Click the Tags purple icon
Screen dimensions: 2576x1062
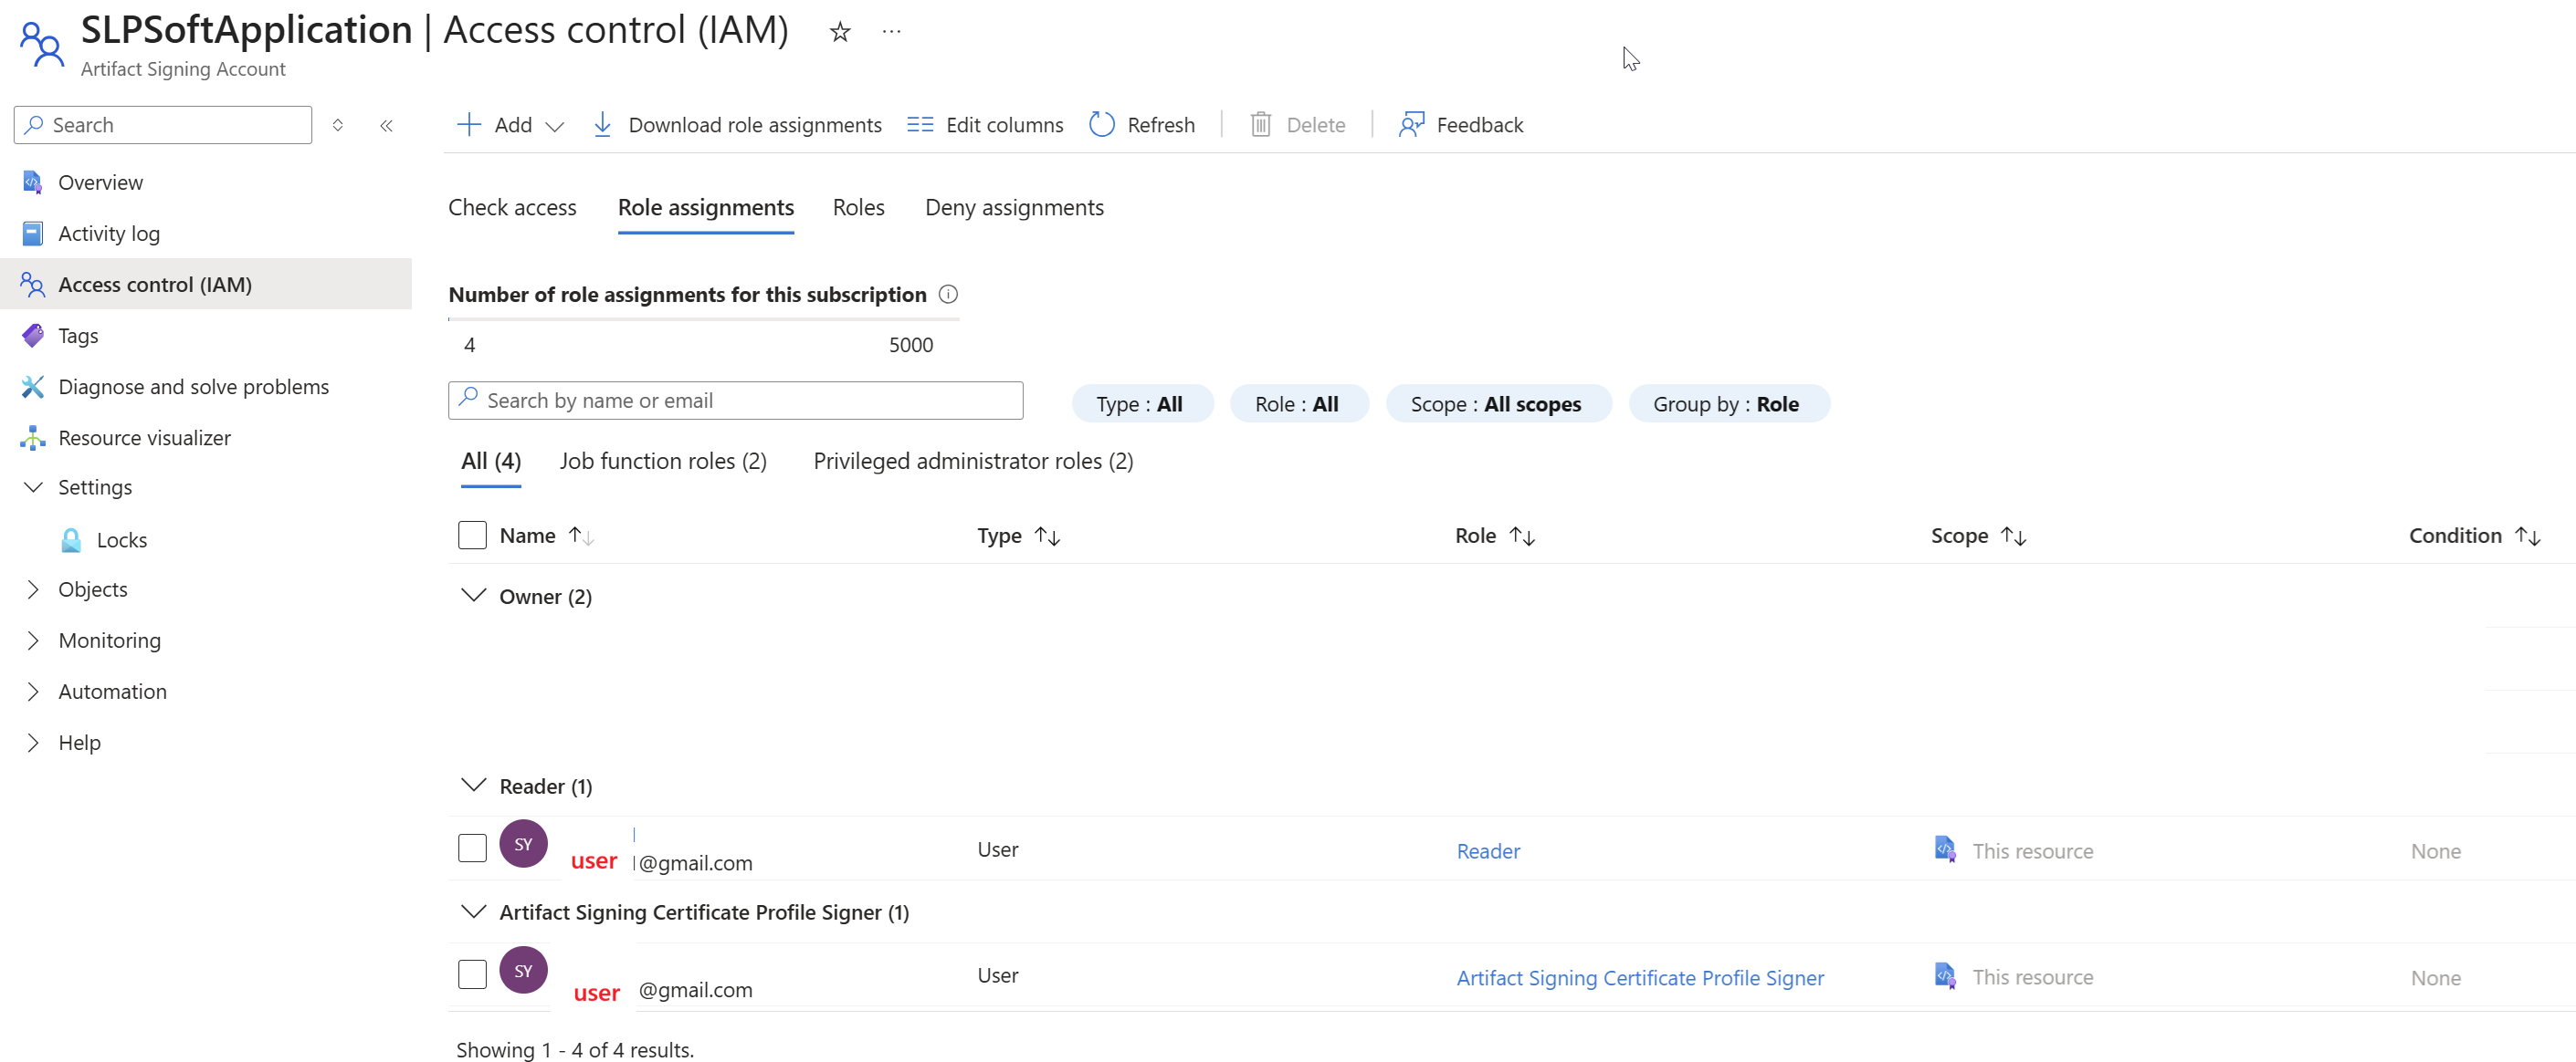click(32, 336)
